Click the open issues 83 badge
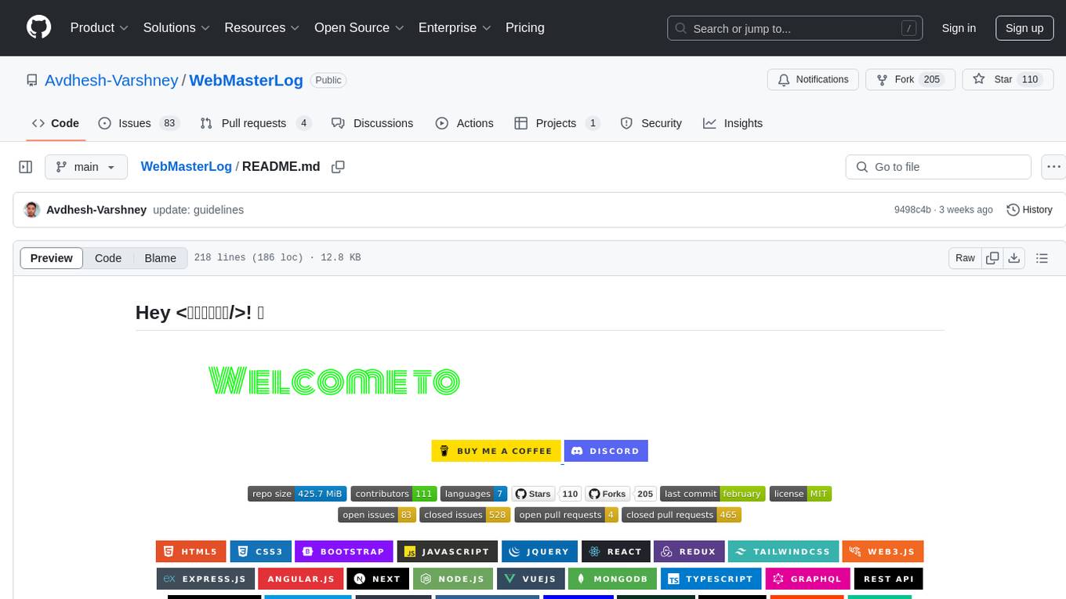The width and height of the screenshot is (1066, 599). coord(377,515)
